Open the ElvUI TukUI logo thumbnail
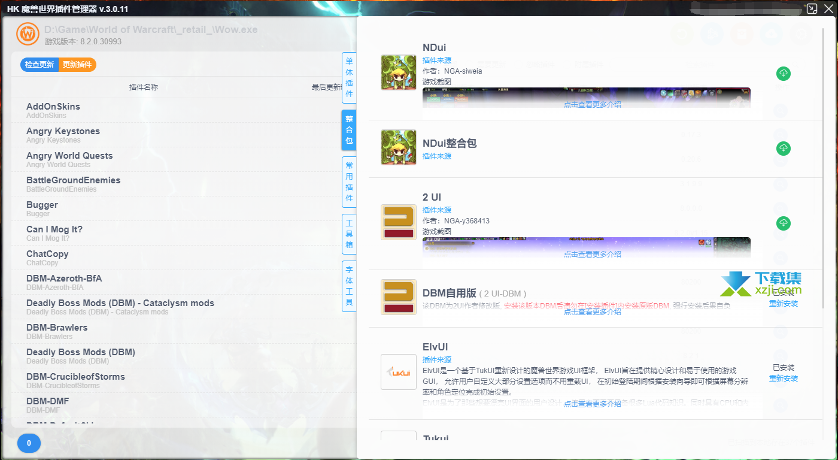The image size is (838, 460). [399, 372]
